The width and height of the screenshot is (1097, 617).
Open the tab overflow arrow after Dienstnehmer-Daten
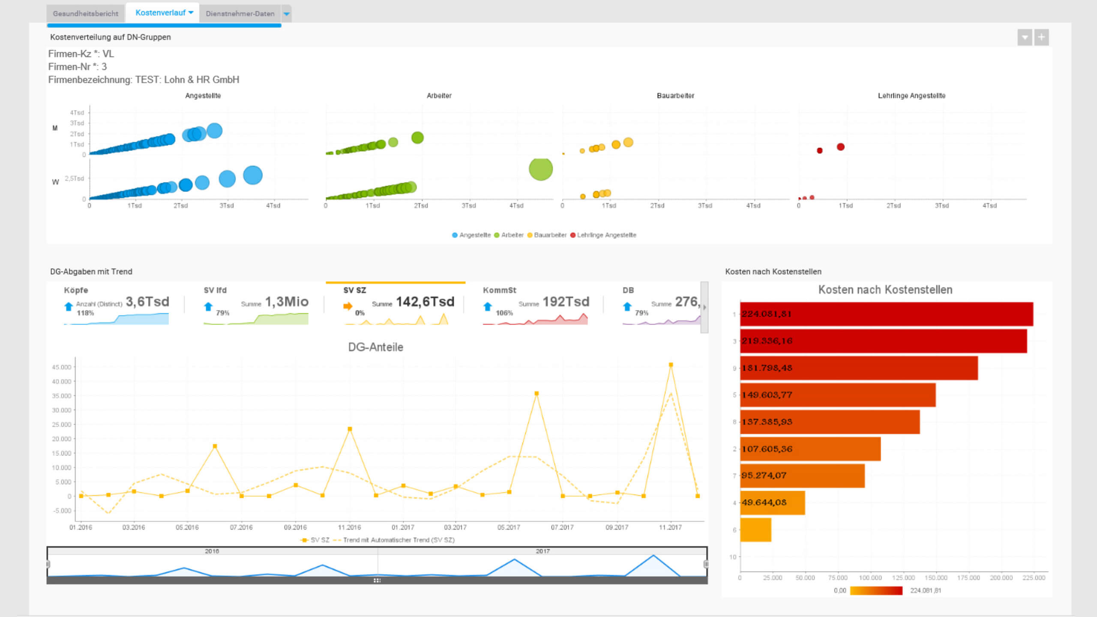tap(287, 14)
